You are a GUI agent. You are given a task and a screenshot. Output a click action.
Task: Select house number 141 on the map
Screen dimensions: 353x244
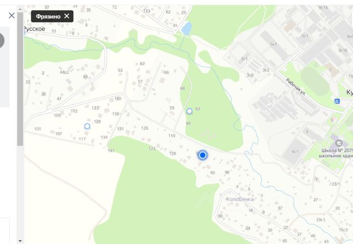(x=111, y=151)
